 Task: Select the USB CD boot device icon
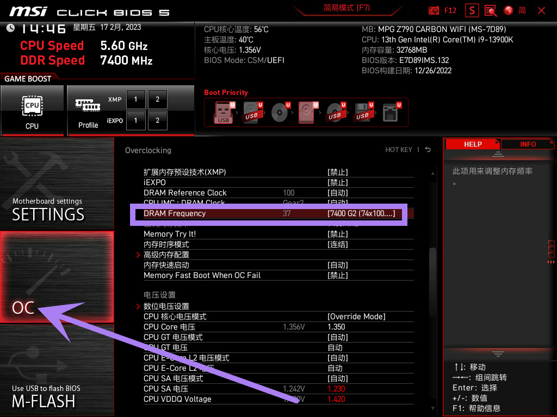(335, 113)
